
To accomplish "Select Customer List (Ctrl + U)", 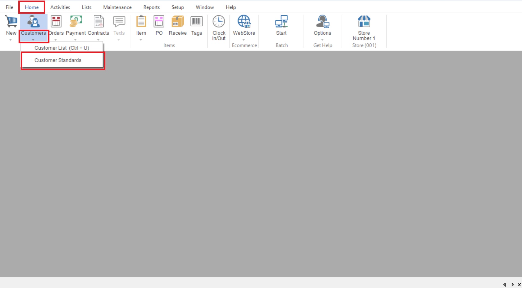I will 62,48.
